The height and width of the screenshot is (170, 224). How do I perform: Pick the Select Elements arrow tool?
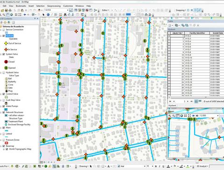[x=43, y=14]
